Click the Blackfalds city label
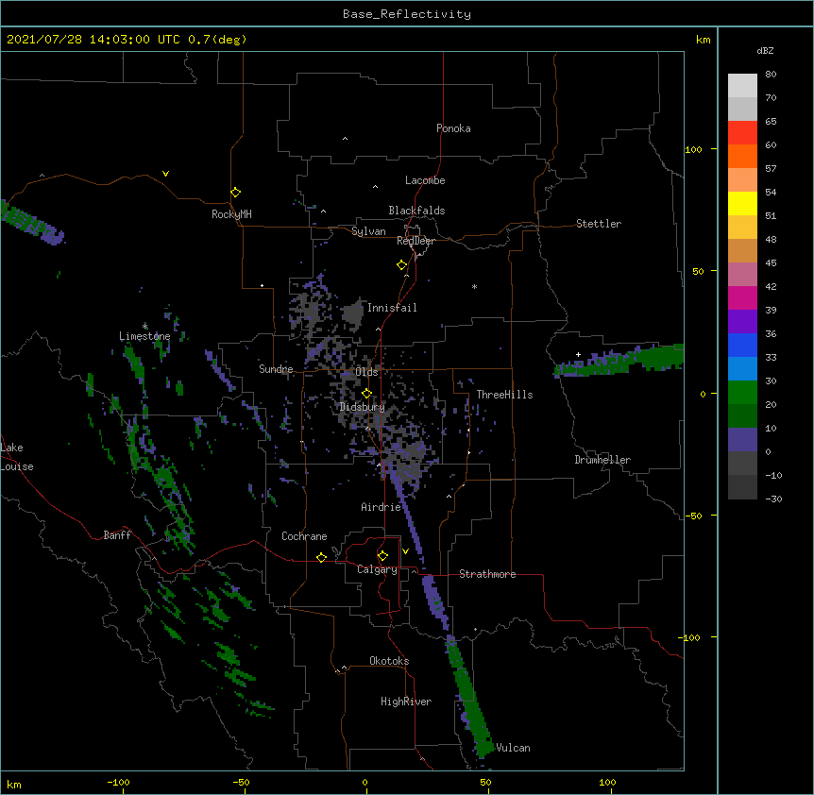Image resolution: width=814 pixels, height=795 pixels. coord(416,211)
